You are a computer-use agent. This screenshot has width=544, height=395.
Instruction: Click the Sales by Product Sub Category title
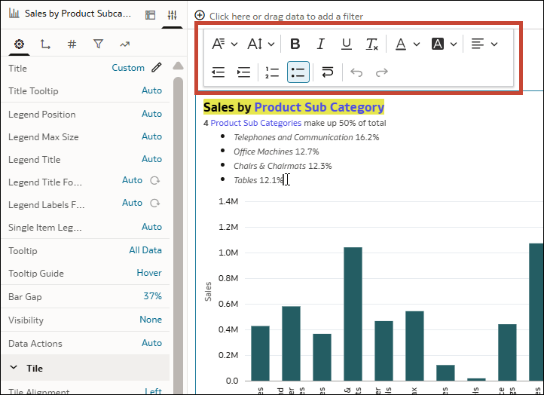point(294,107)
